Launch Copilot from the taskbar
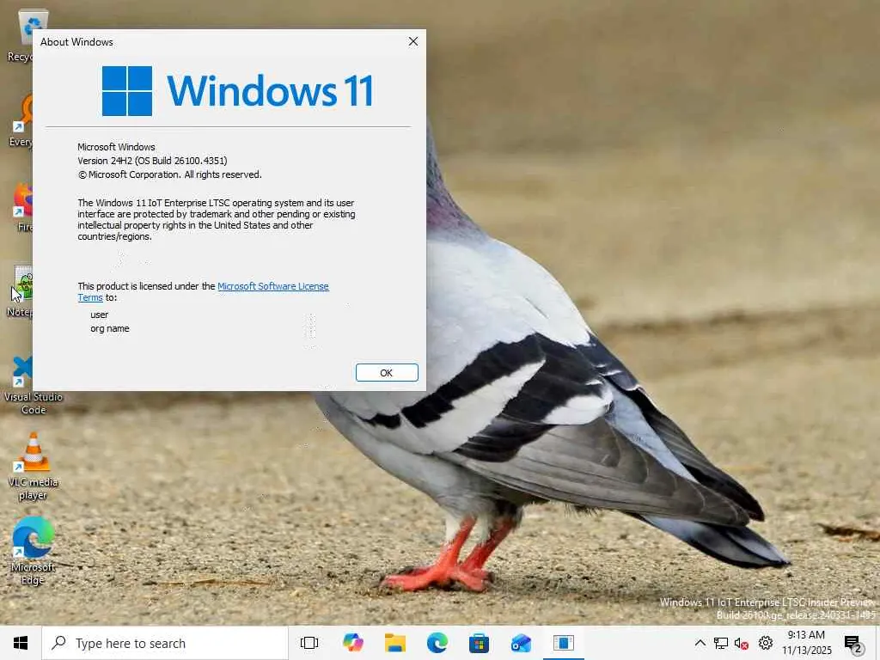The image size is (880, 660). pyautogui.click(x=353, y=643)
